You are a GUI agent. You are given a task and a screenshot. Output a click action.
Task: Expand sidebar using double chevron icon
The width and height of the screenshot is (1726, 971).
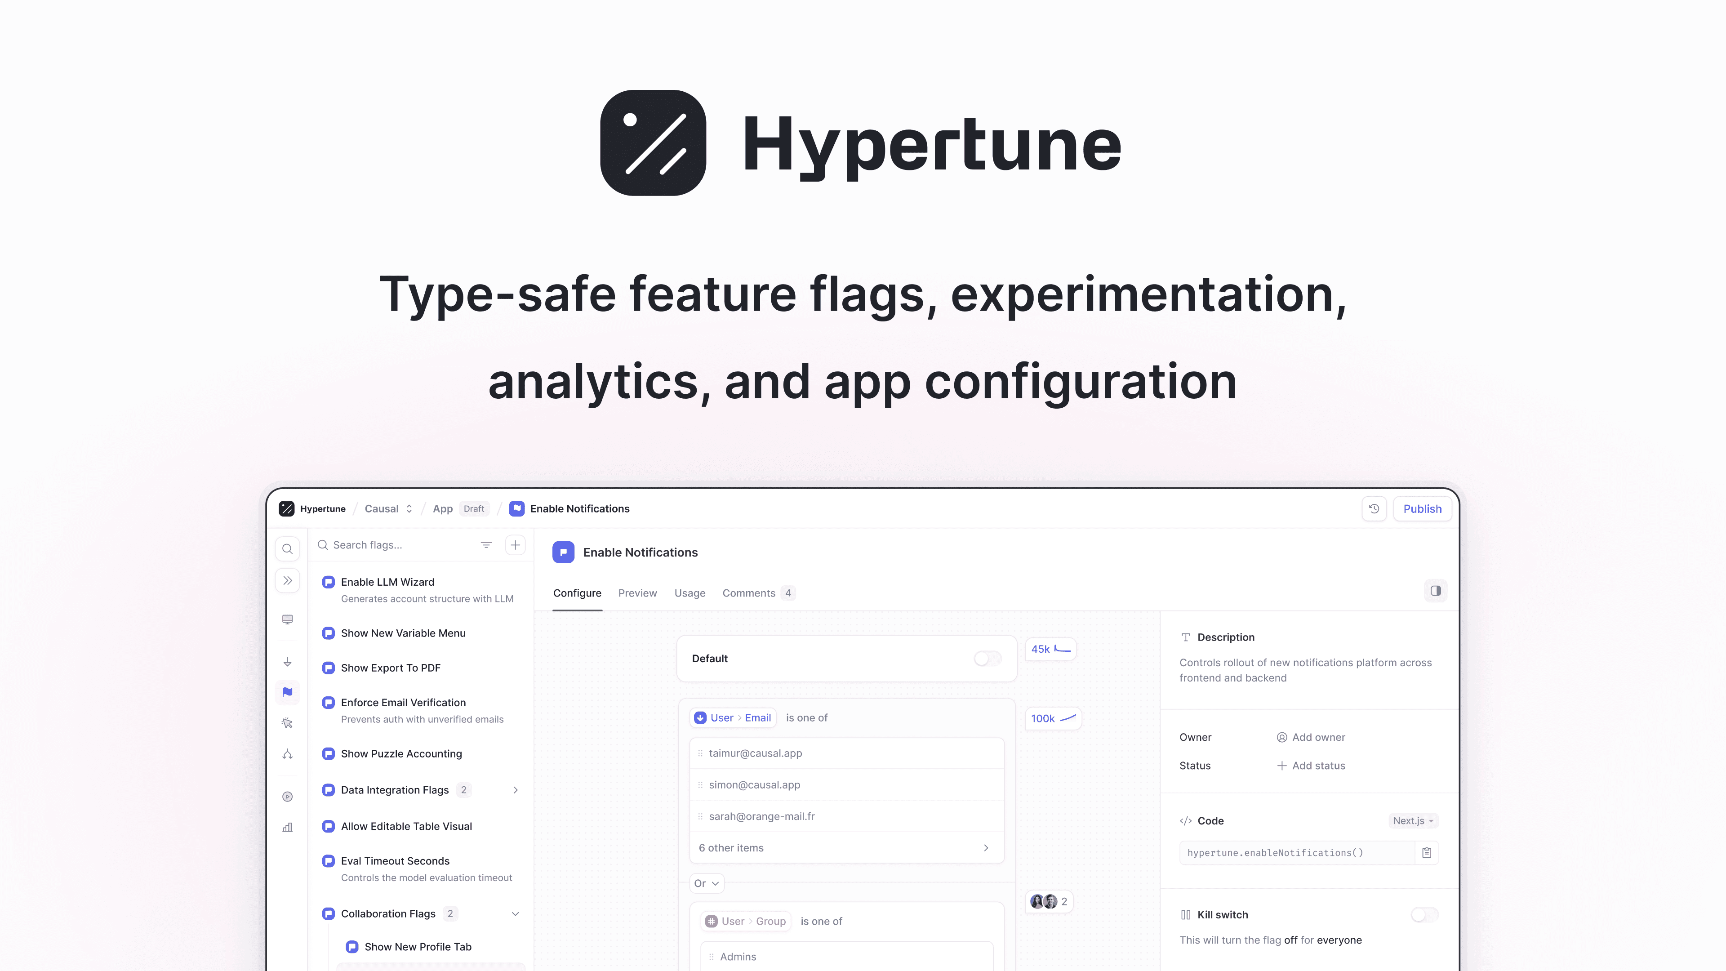click(288, 580)
